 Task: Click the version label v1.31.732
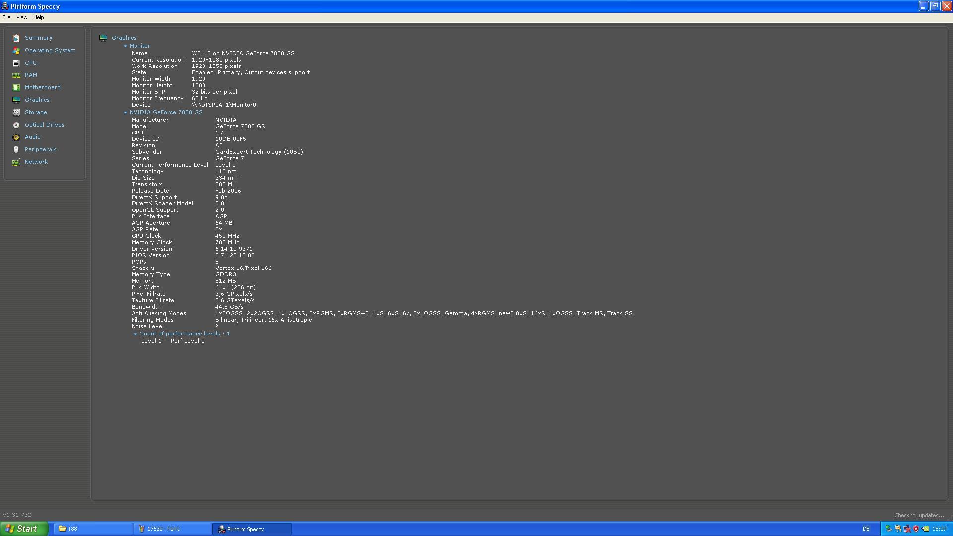pyautogui.click(x=17, y=515)
